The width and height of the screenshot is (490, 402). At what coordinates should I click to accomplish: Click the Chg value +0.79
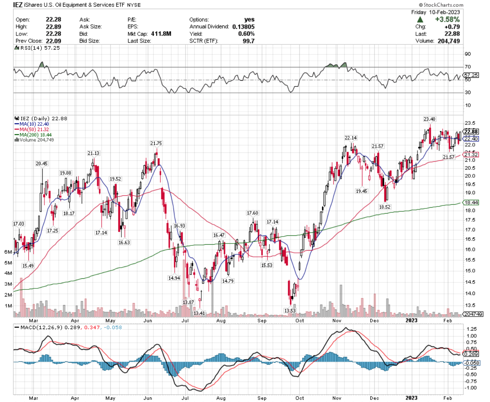coord(452,27)
